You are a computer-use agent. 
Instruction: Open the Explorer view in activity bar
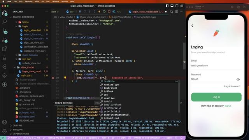click(5, 13)
